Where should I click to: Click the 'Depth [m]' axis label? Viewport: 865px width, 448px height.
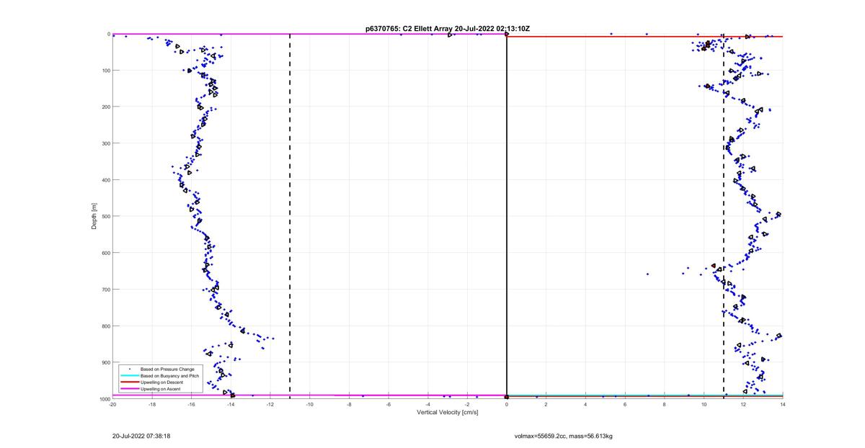tap(94, 216)
